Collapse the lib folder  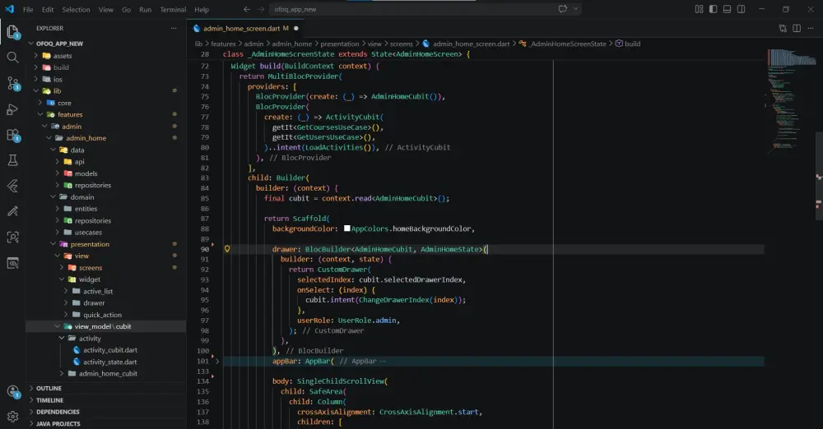coord(57,90)
